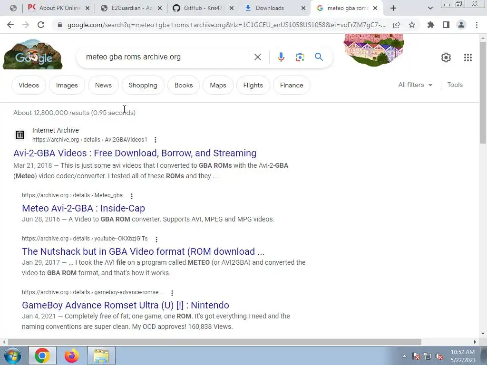Open the Action Center flag icon

pyautogui.click(x=416, y=356)
